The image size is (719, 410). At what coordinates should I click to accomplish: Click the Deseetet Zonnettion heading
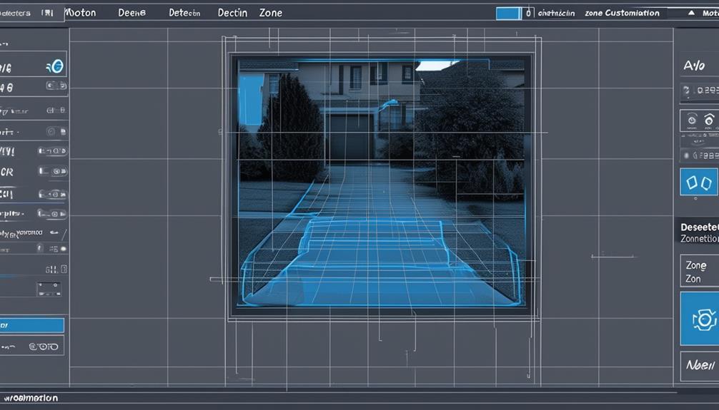pyautogui.click(x=699, y=232)
